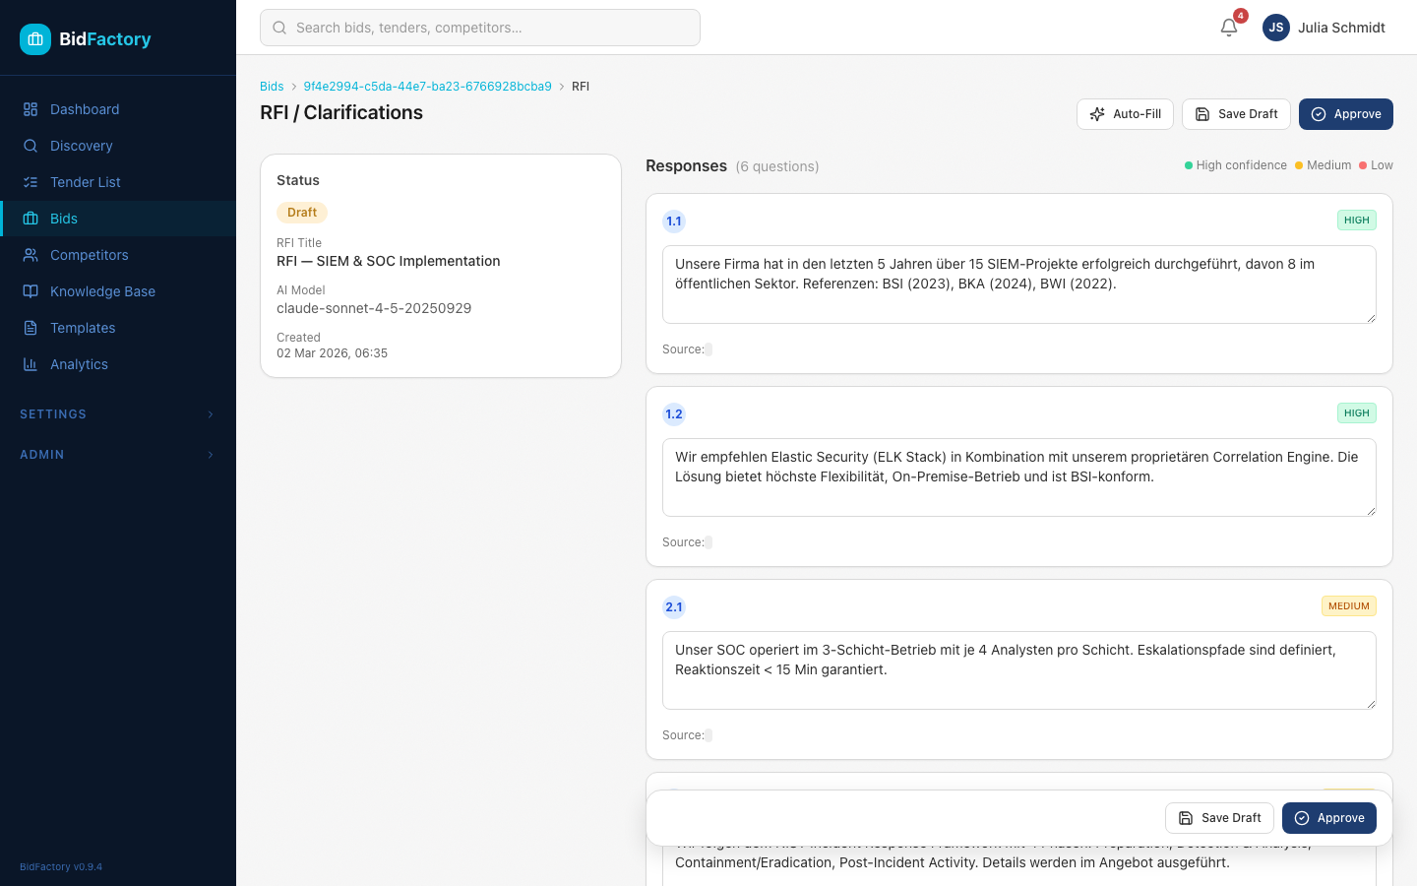
Task: Click the Auto-Fill sparkle icon
Action: tap(1097, 114)
